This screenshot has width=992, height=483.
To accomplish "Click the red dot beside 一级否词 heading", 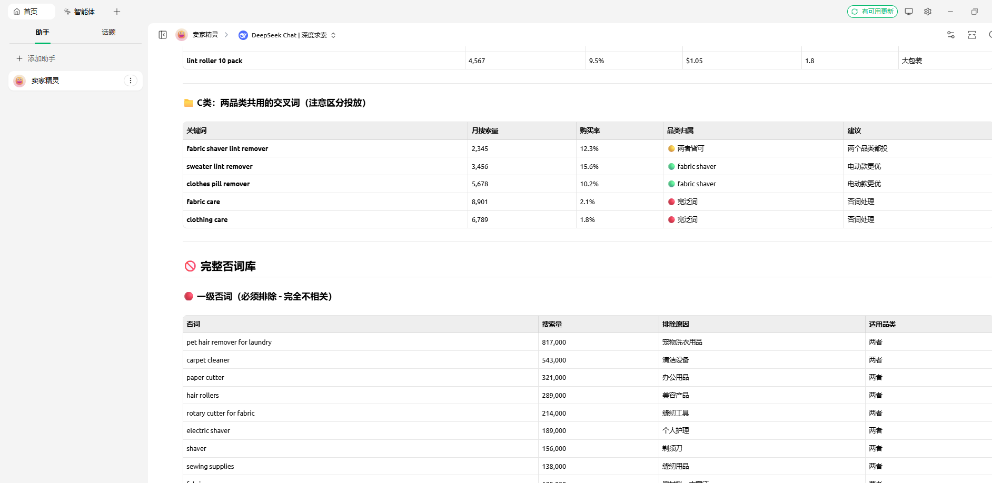I will click(x=189, y=296).
